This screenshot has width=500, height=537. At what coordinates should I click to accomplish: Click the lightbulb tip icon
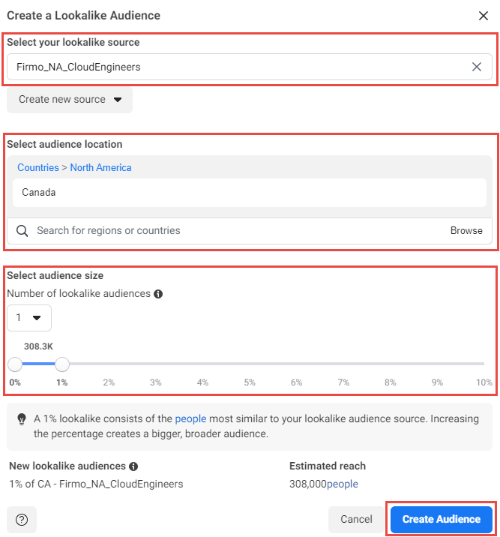[x=22, y=420]
